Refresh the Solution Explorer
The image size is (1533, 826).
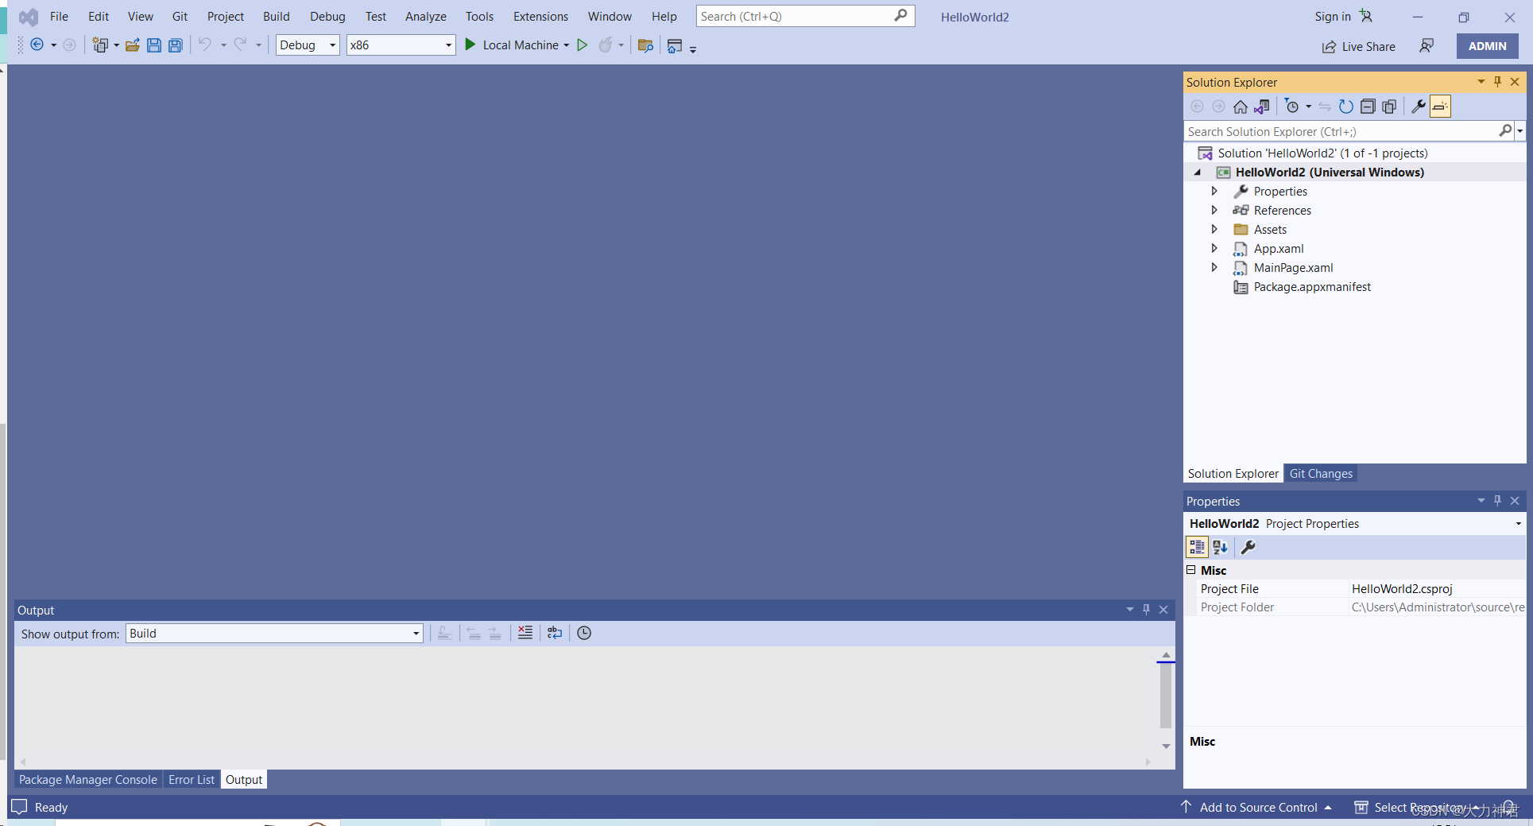[x=1345, y=106]
